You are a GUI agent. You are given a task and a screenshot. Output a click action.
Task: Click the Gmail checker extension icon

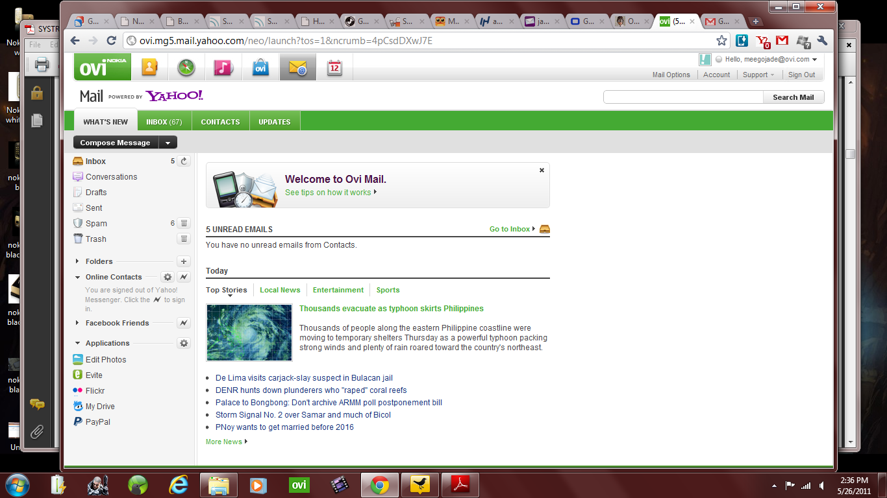[782, 40]
